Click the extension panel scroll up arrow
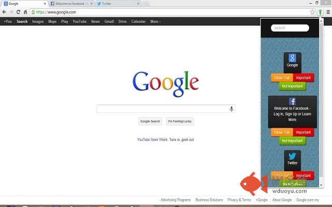This screenshot has height=207, width=332. (x=321, y=21)
